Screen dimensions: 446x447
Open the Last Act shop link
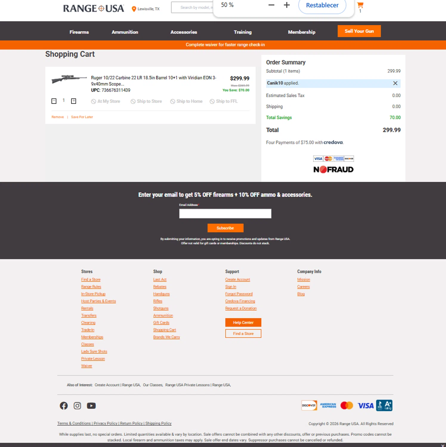click(x=160, y=280)
